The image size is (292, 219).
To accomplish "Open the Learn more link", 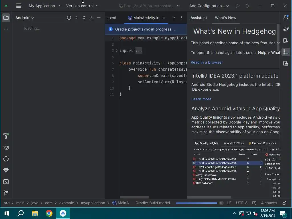I will point(201,99).
